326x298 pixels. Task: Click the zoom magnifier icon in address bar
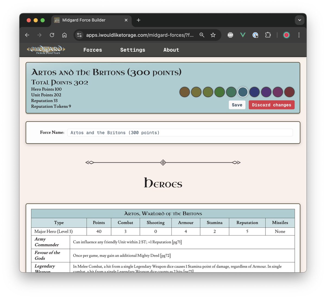[x=202, y=35]
